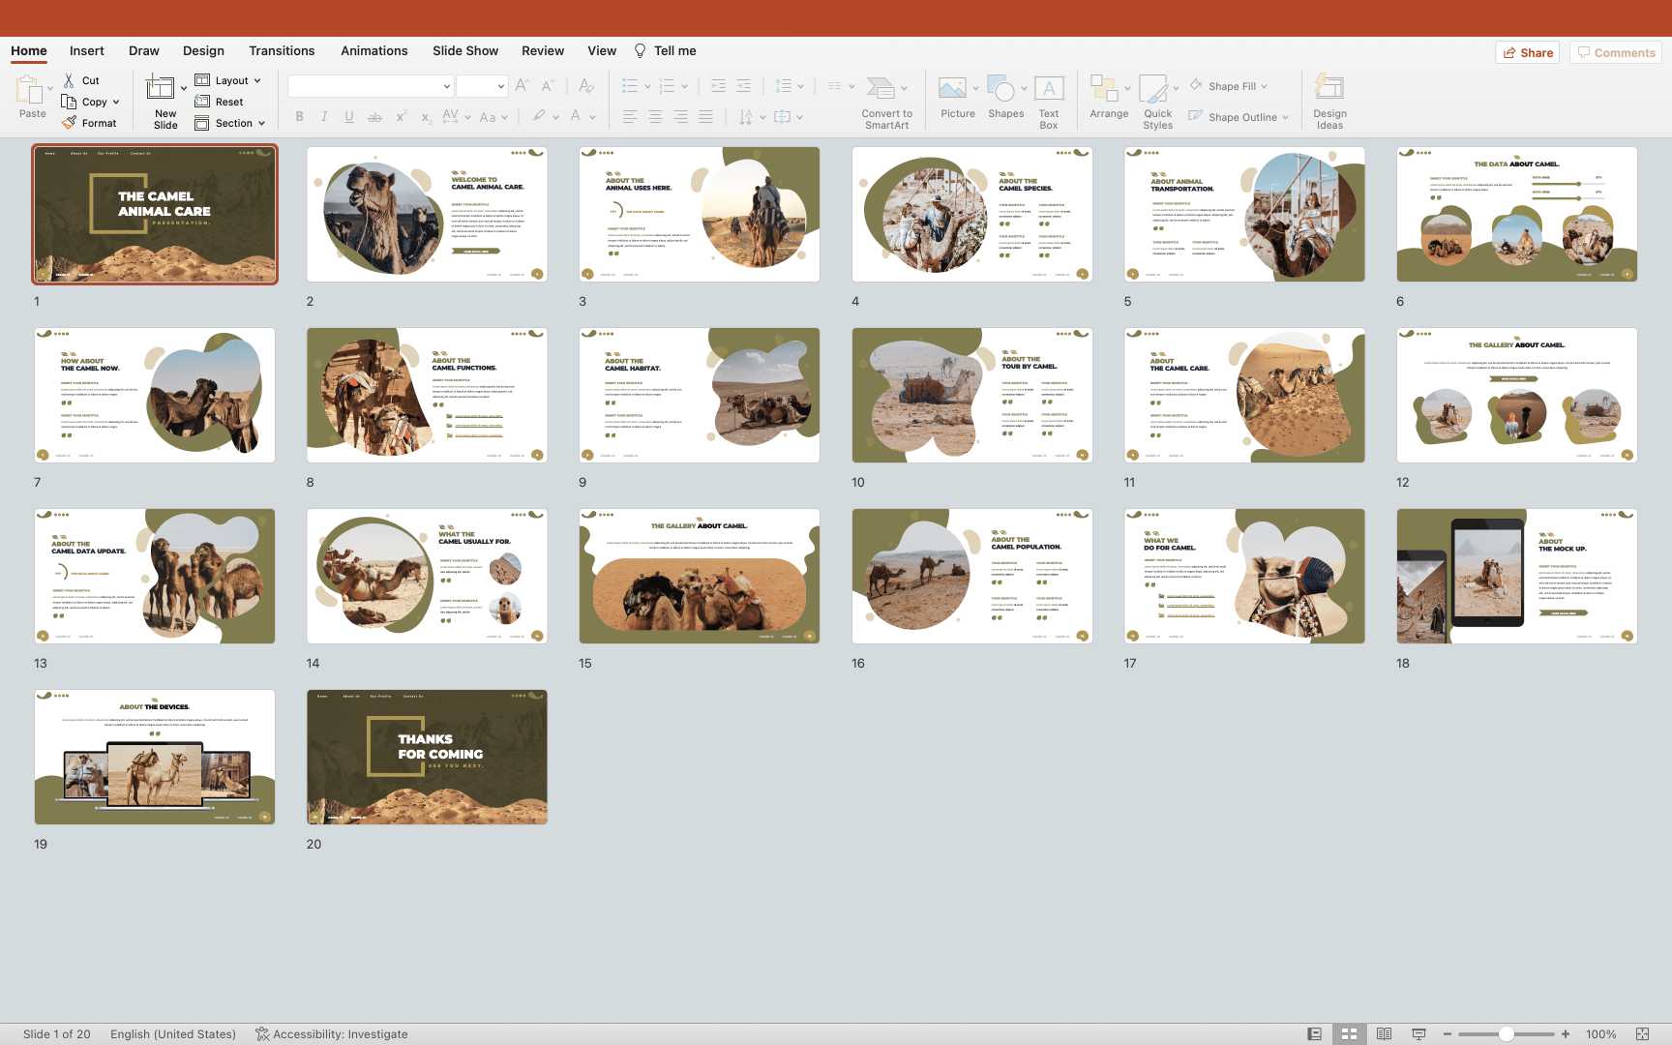Click the New Slide icon

(161, 89)
